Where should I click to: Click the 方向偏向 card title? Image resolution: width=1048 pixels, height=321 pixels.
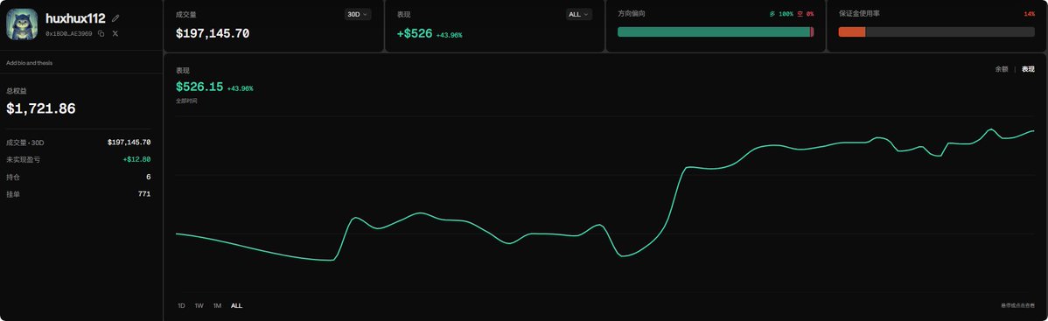coord(631,14)
